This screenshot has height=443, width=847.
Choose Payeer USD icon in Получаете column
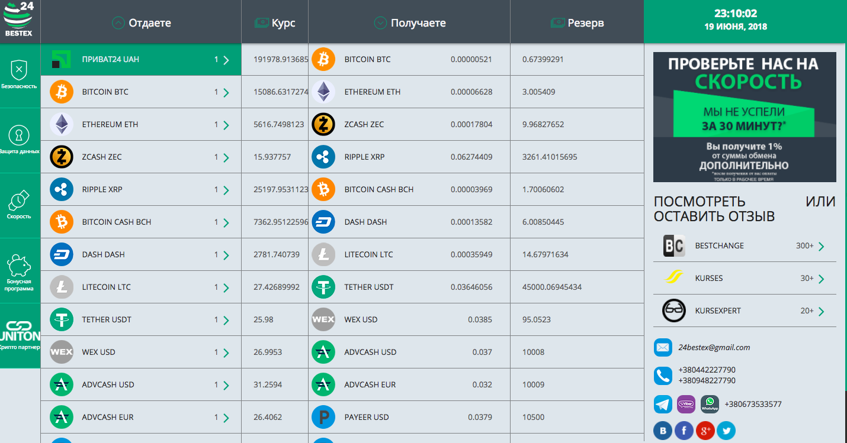[323, 417]
